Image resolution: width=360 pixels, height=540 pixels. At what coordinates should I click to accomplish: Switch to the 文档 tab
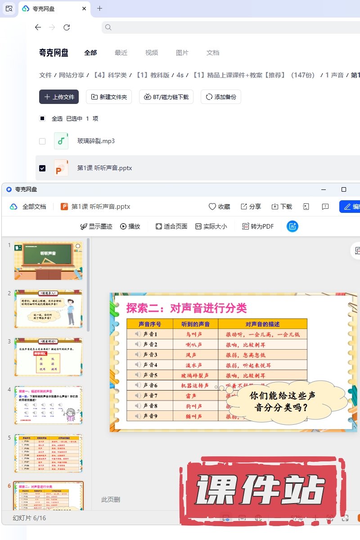click(213, 53)
